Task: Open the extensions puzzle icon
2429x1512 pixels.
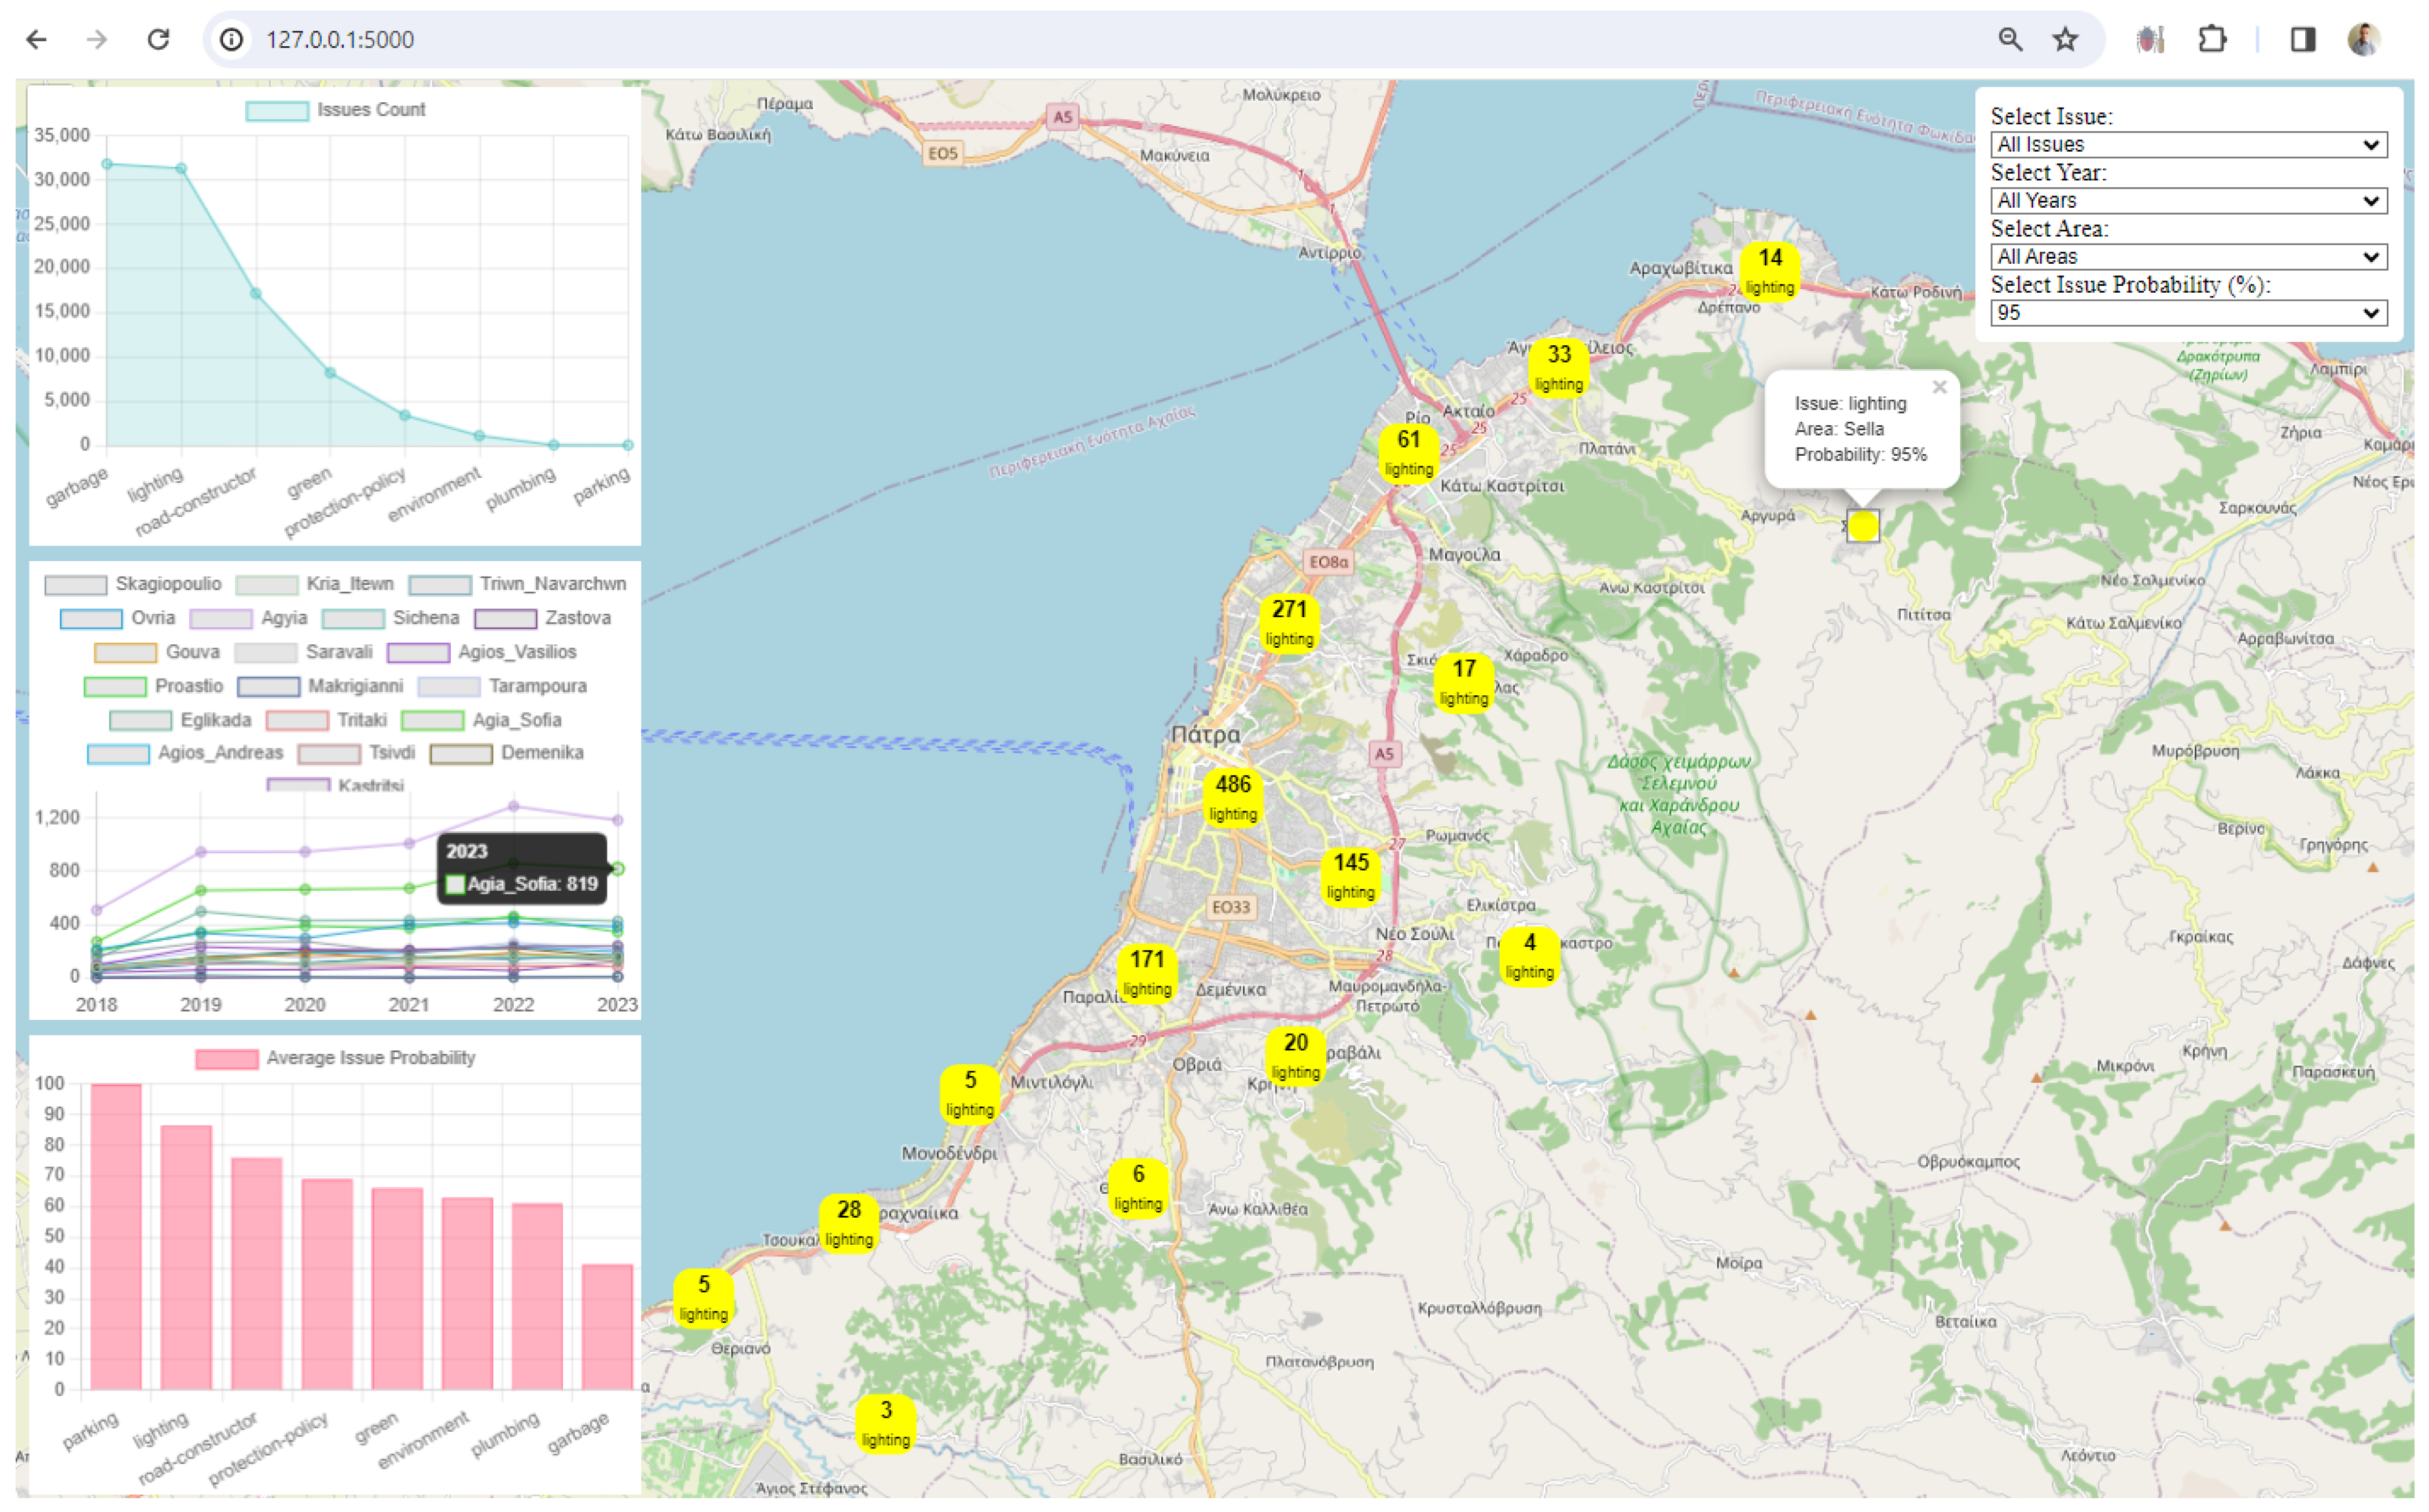Action: point(2211,40)
